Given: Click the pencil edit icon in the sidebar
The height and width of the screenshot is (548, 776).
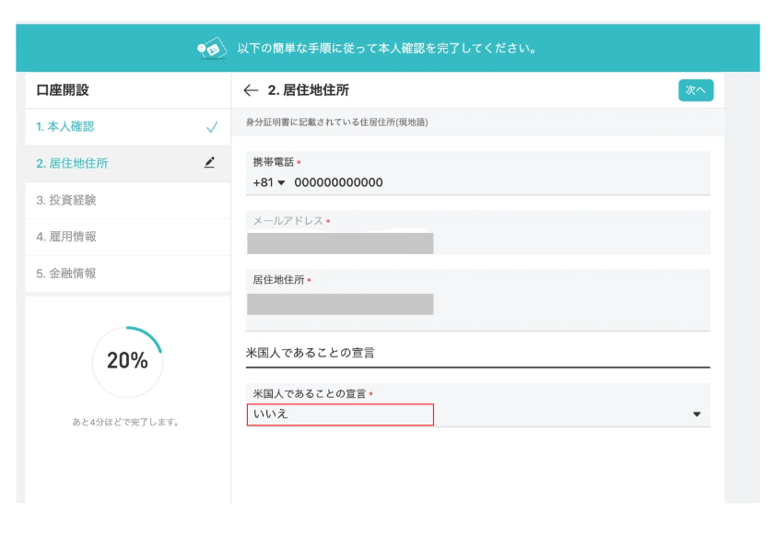Looking at the screenshot, I should pyautogui.click(x=209, y=163).
